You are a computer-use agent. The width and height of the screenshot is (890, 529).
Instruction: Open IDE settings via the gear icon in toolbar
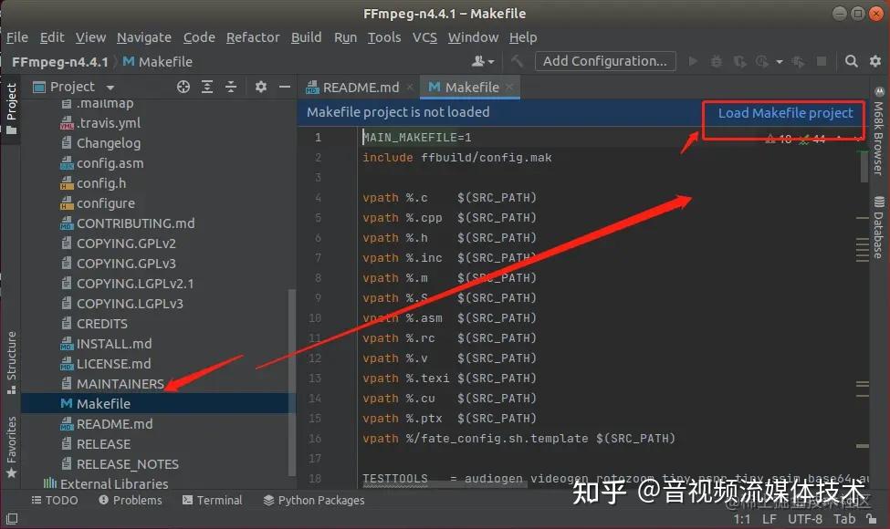point(876,61)
